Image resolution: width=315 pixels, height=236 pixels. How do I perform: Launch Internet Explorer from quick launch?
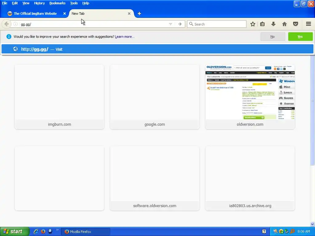click(x=36, y=231)
